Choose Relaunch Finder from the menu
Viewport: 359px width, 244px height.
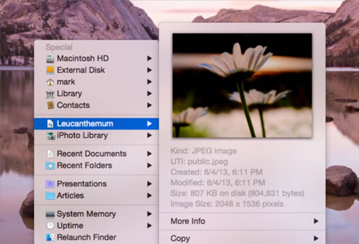pyautogui.click(x=96, y=237)
